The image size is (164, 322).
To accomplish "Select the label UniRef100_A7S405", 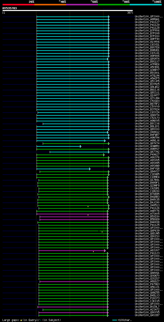I will (x=147, y=214).
